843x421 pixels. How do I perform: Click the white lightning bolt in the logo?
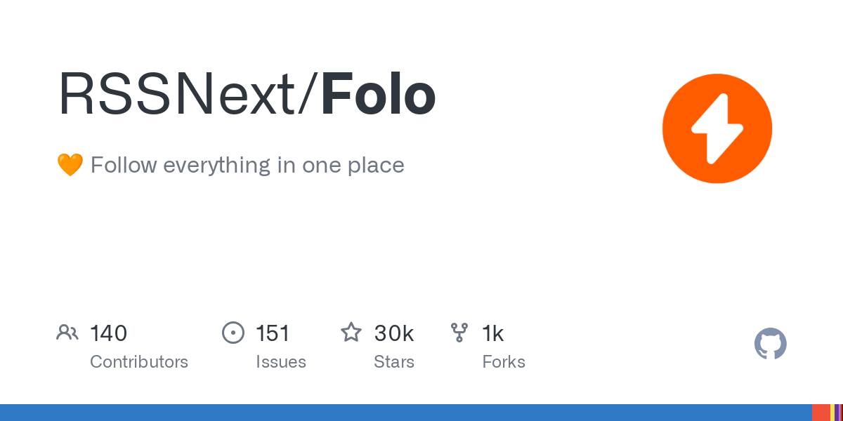point(717,128)
